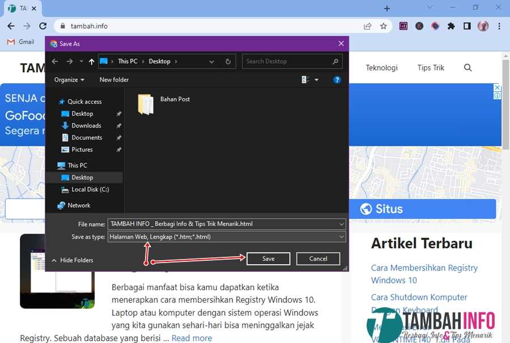Screen dimensions: 510x343
Task: Click Chrome's back navigation arrow
Action: point(11,26)
